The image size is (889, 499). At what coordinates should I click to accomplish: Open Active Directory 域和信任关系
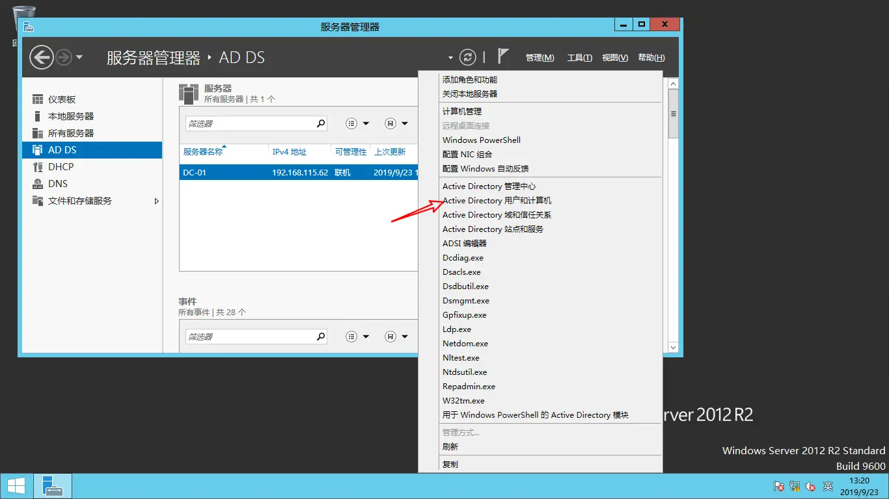point(540,215)
